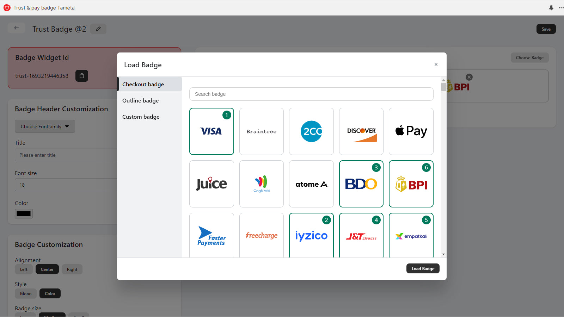Switch badge style to Mono

pos(25,293)
